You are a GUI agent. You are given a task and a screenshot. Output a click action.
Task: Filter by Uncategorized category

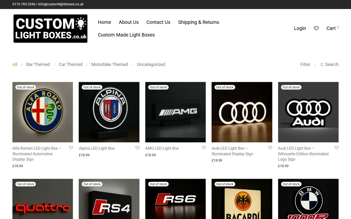(x=151, y=64)
